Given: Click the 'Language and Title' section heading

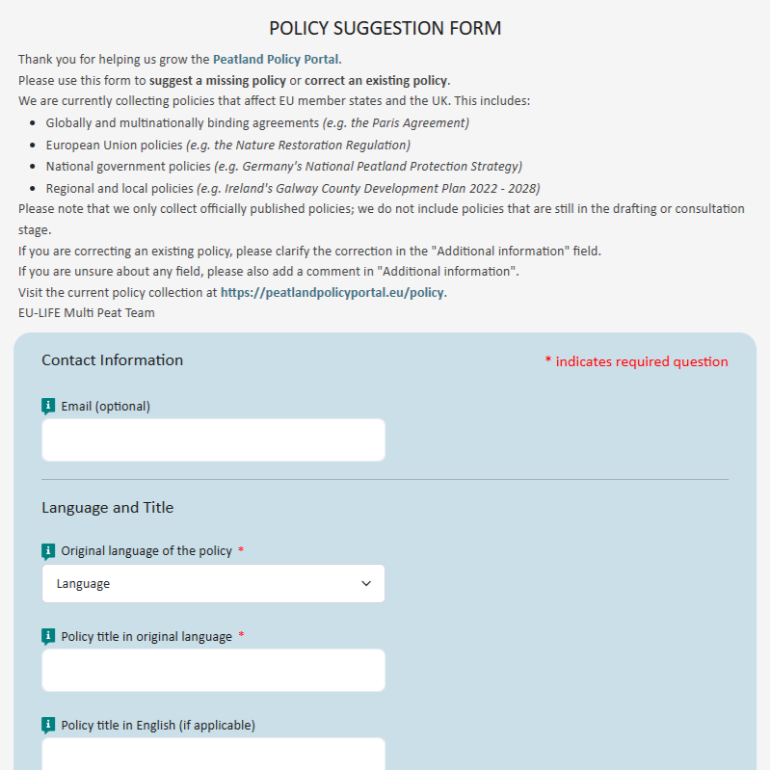Looking at the screenshot, I should pos(107,508).
